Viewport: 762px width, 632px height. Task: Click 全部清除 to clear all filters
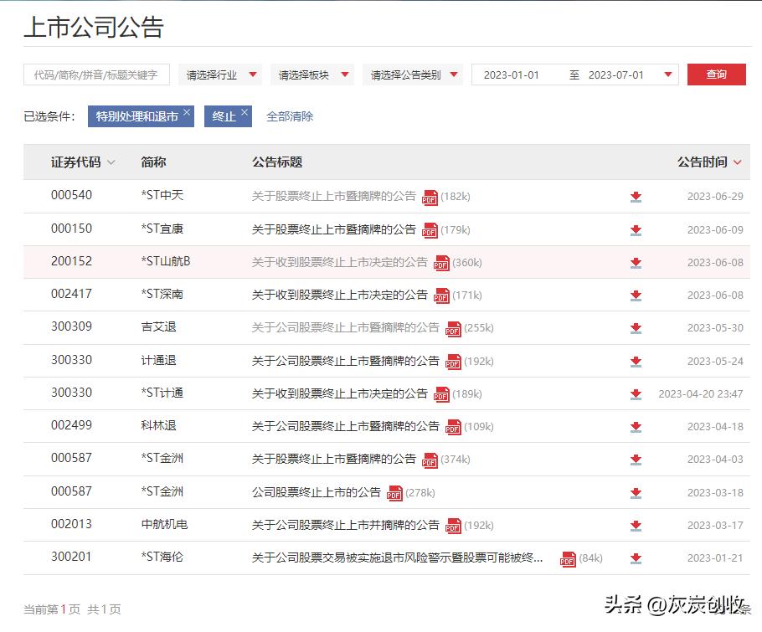[289, 116]
